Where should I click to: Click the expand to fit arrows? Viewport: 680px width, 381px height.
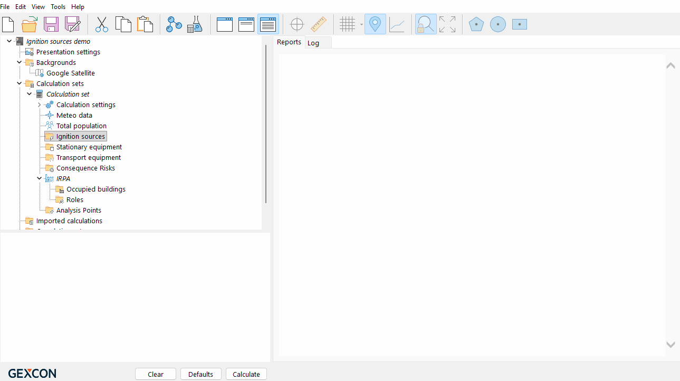point(447,24)
